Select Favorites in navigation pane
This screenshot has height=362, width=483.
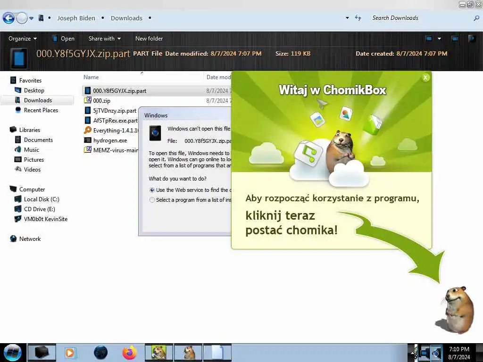coord(30,80)
